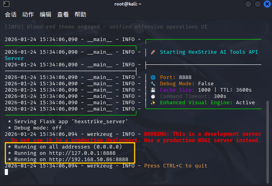272x186 pixels.
Task: Click 'Use a production WSGI server instead.' text
Action: [x=203, y=140]
